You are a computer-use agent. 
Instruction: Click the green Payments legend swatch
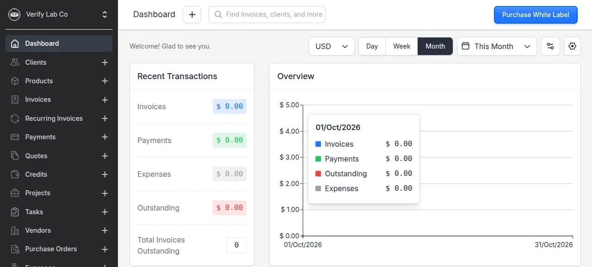318,159
